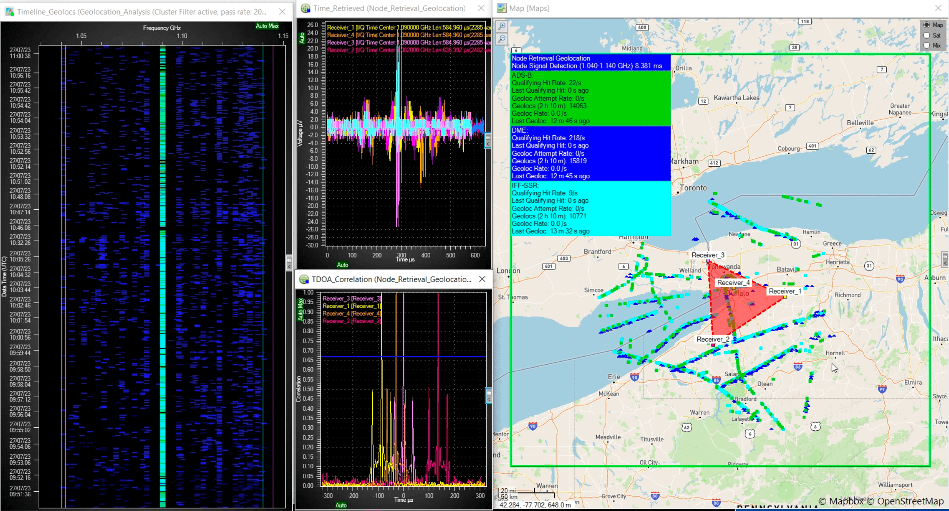The width and height of the screenshot is (949, 511).
Task: Select the Receiver_3 marker on the map
Action: point(708,262)
